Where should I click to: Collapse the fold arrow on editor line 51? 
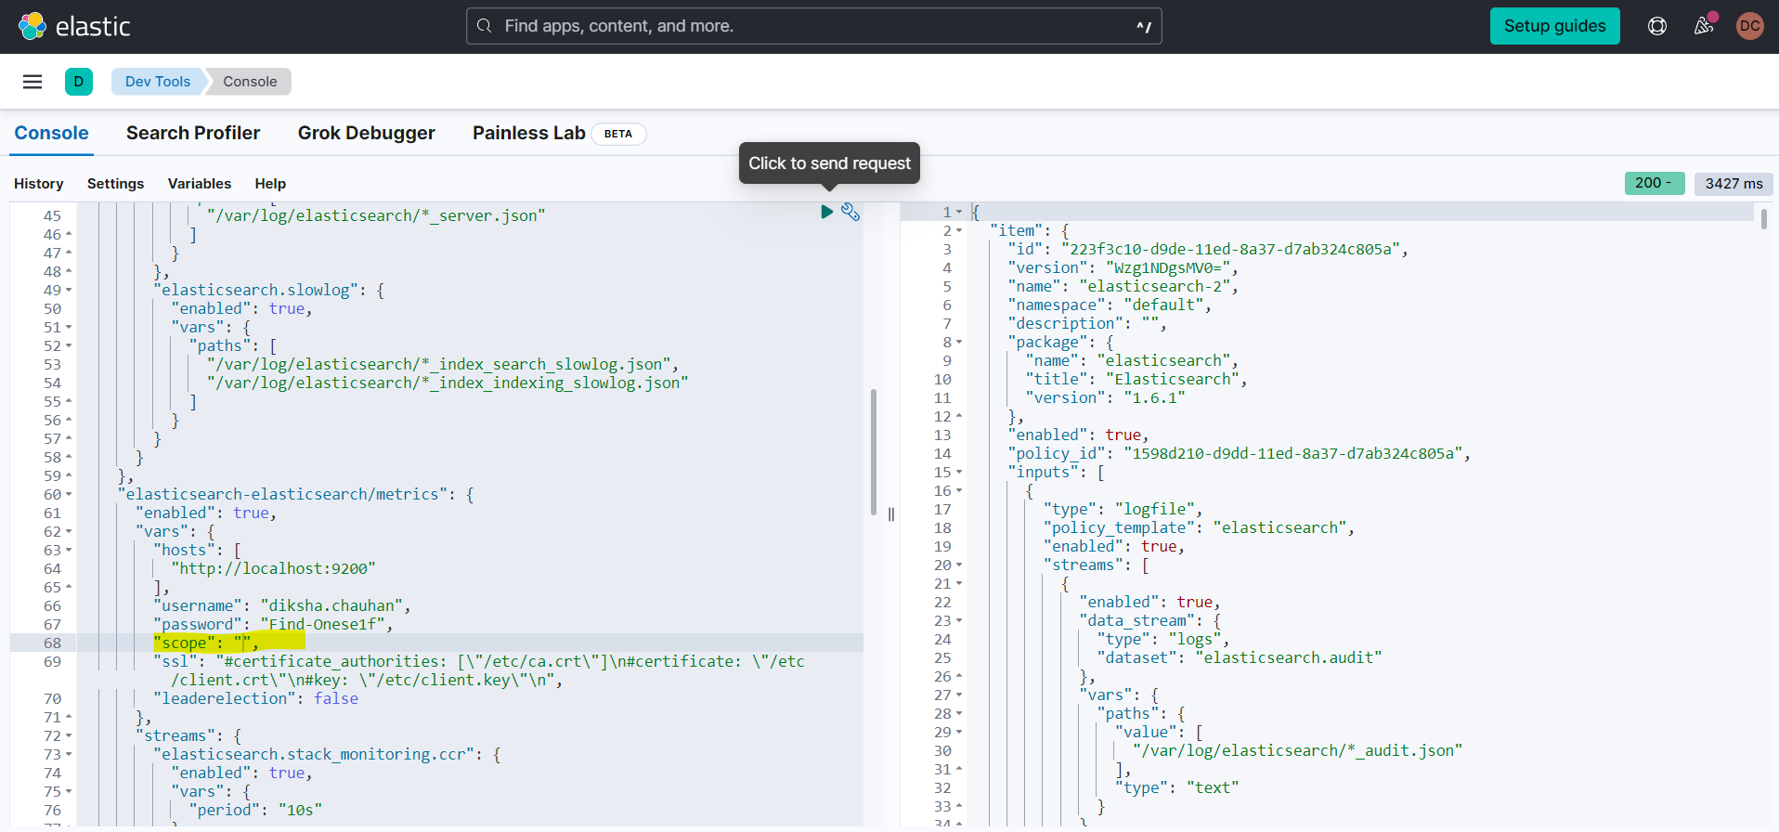pyautogui.click(x=69, y=327)
